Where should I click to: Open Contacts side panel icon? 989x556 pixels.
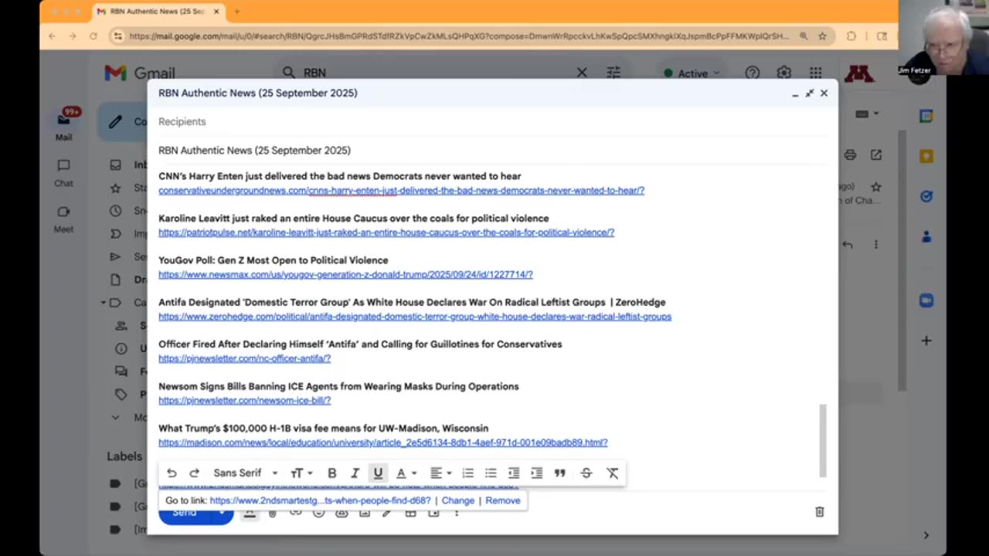click(x=926, y=237)
